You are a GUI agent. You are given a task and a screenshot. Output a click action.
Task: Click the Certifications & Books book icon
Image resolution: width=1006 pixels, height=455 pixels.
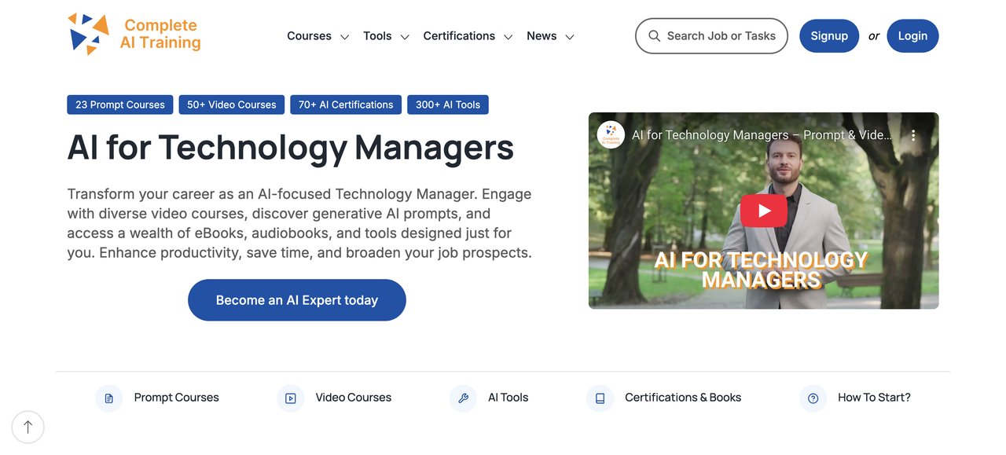(600, 398)
